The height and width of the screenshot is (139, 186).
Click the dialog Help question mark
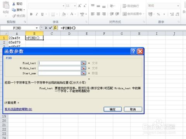[134, 51]
